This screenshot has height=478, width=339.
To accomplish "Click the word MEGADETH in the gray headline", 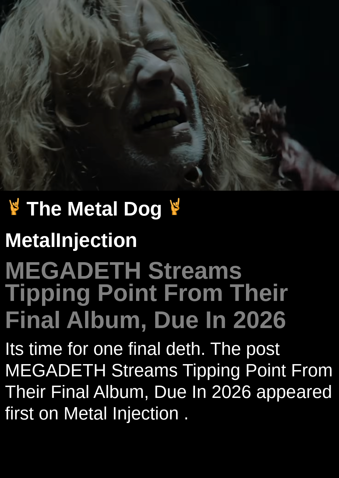I will (73, 271).
